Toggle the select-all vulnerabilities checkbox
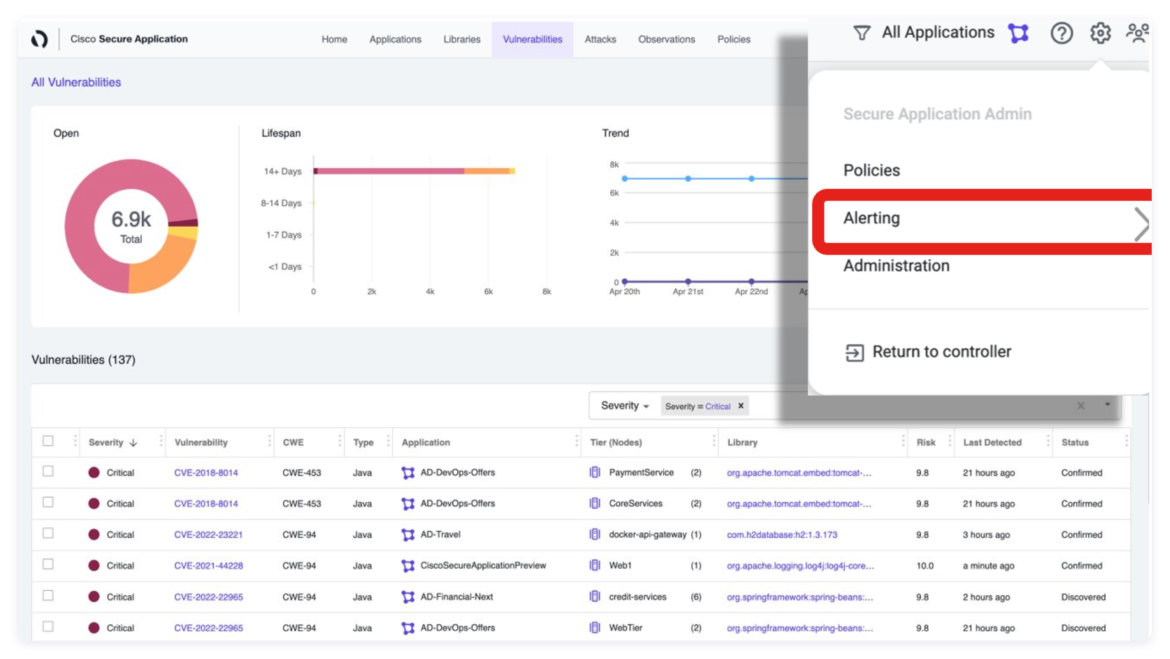1170x659 pixels. [x=48, y=441]
